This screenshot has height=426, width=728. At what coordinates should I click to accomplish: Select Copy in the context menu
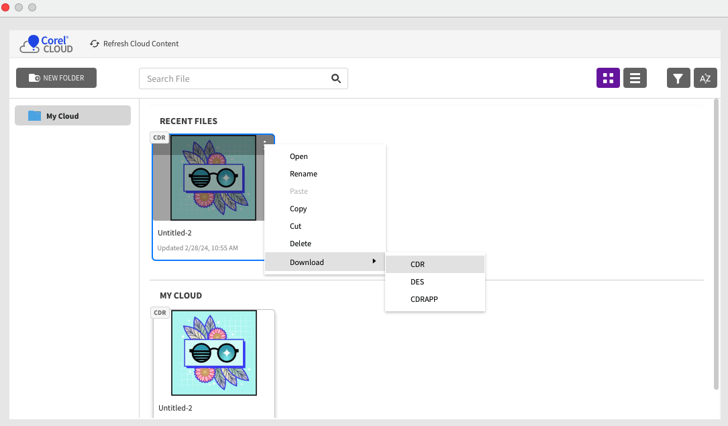pos(298,209)
